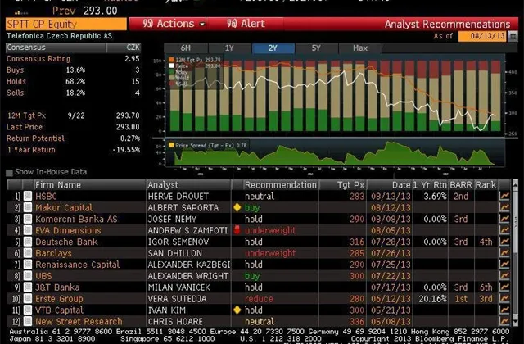Click the SPTT CP Equity ticker field
The image size is (524, 344).
click(x=66, y=24)
